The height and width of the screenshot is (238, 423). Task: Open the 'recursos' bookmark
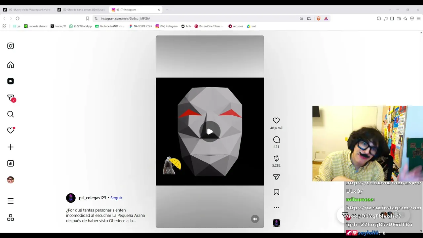[236, 26]
